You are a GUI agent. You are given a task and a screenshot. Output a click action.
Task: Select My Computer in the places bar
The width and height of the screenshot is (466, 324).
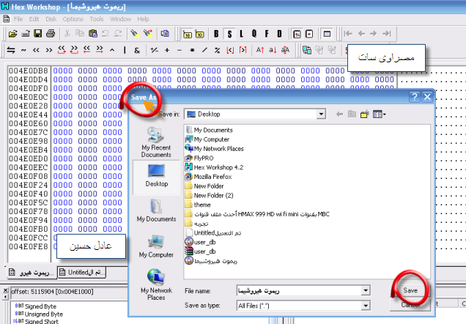(156, 246)
